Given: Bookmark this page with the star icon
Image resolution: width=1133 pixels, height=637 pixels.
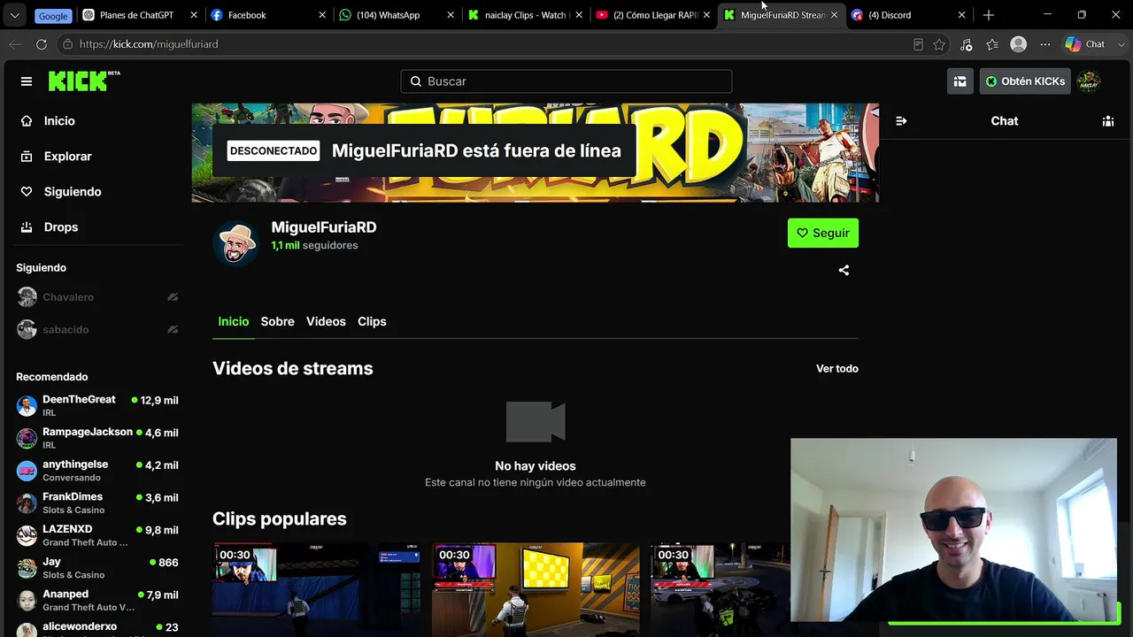Looking at the screenshot, I should pyautogui.click(x=939, y=44).
